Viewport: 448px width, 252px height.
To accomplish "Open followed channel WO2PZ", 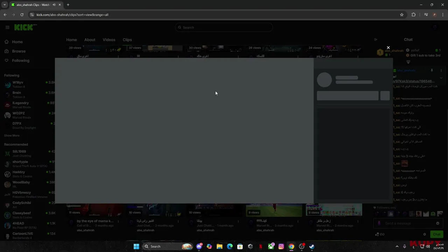I will pos(29,115).
